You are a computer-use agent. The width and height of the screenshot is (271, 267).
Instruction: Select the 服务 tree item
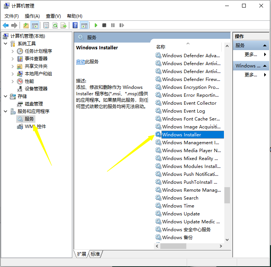(29, 119)
